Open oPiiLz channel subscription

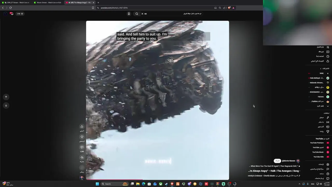pyautogui.click(x=319, y=87)
